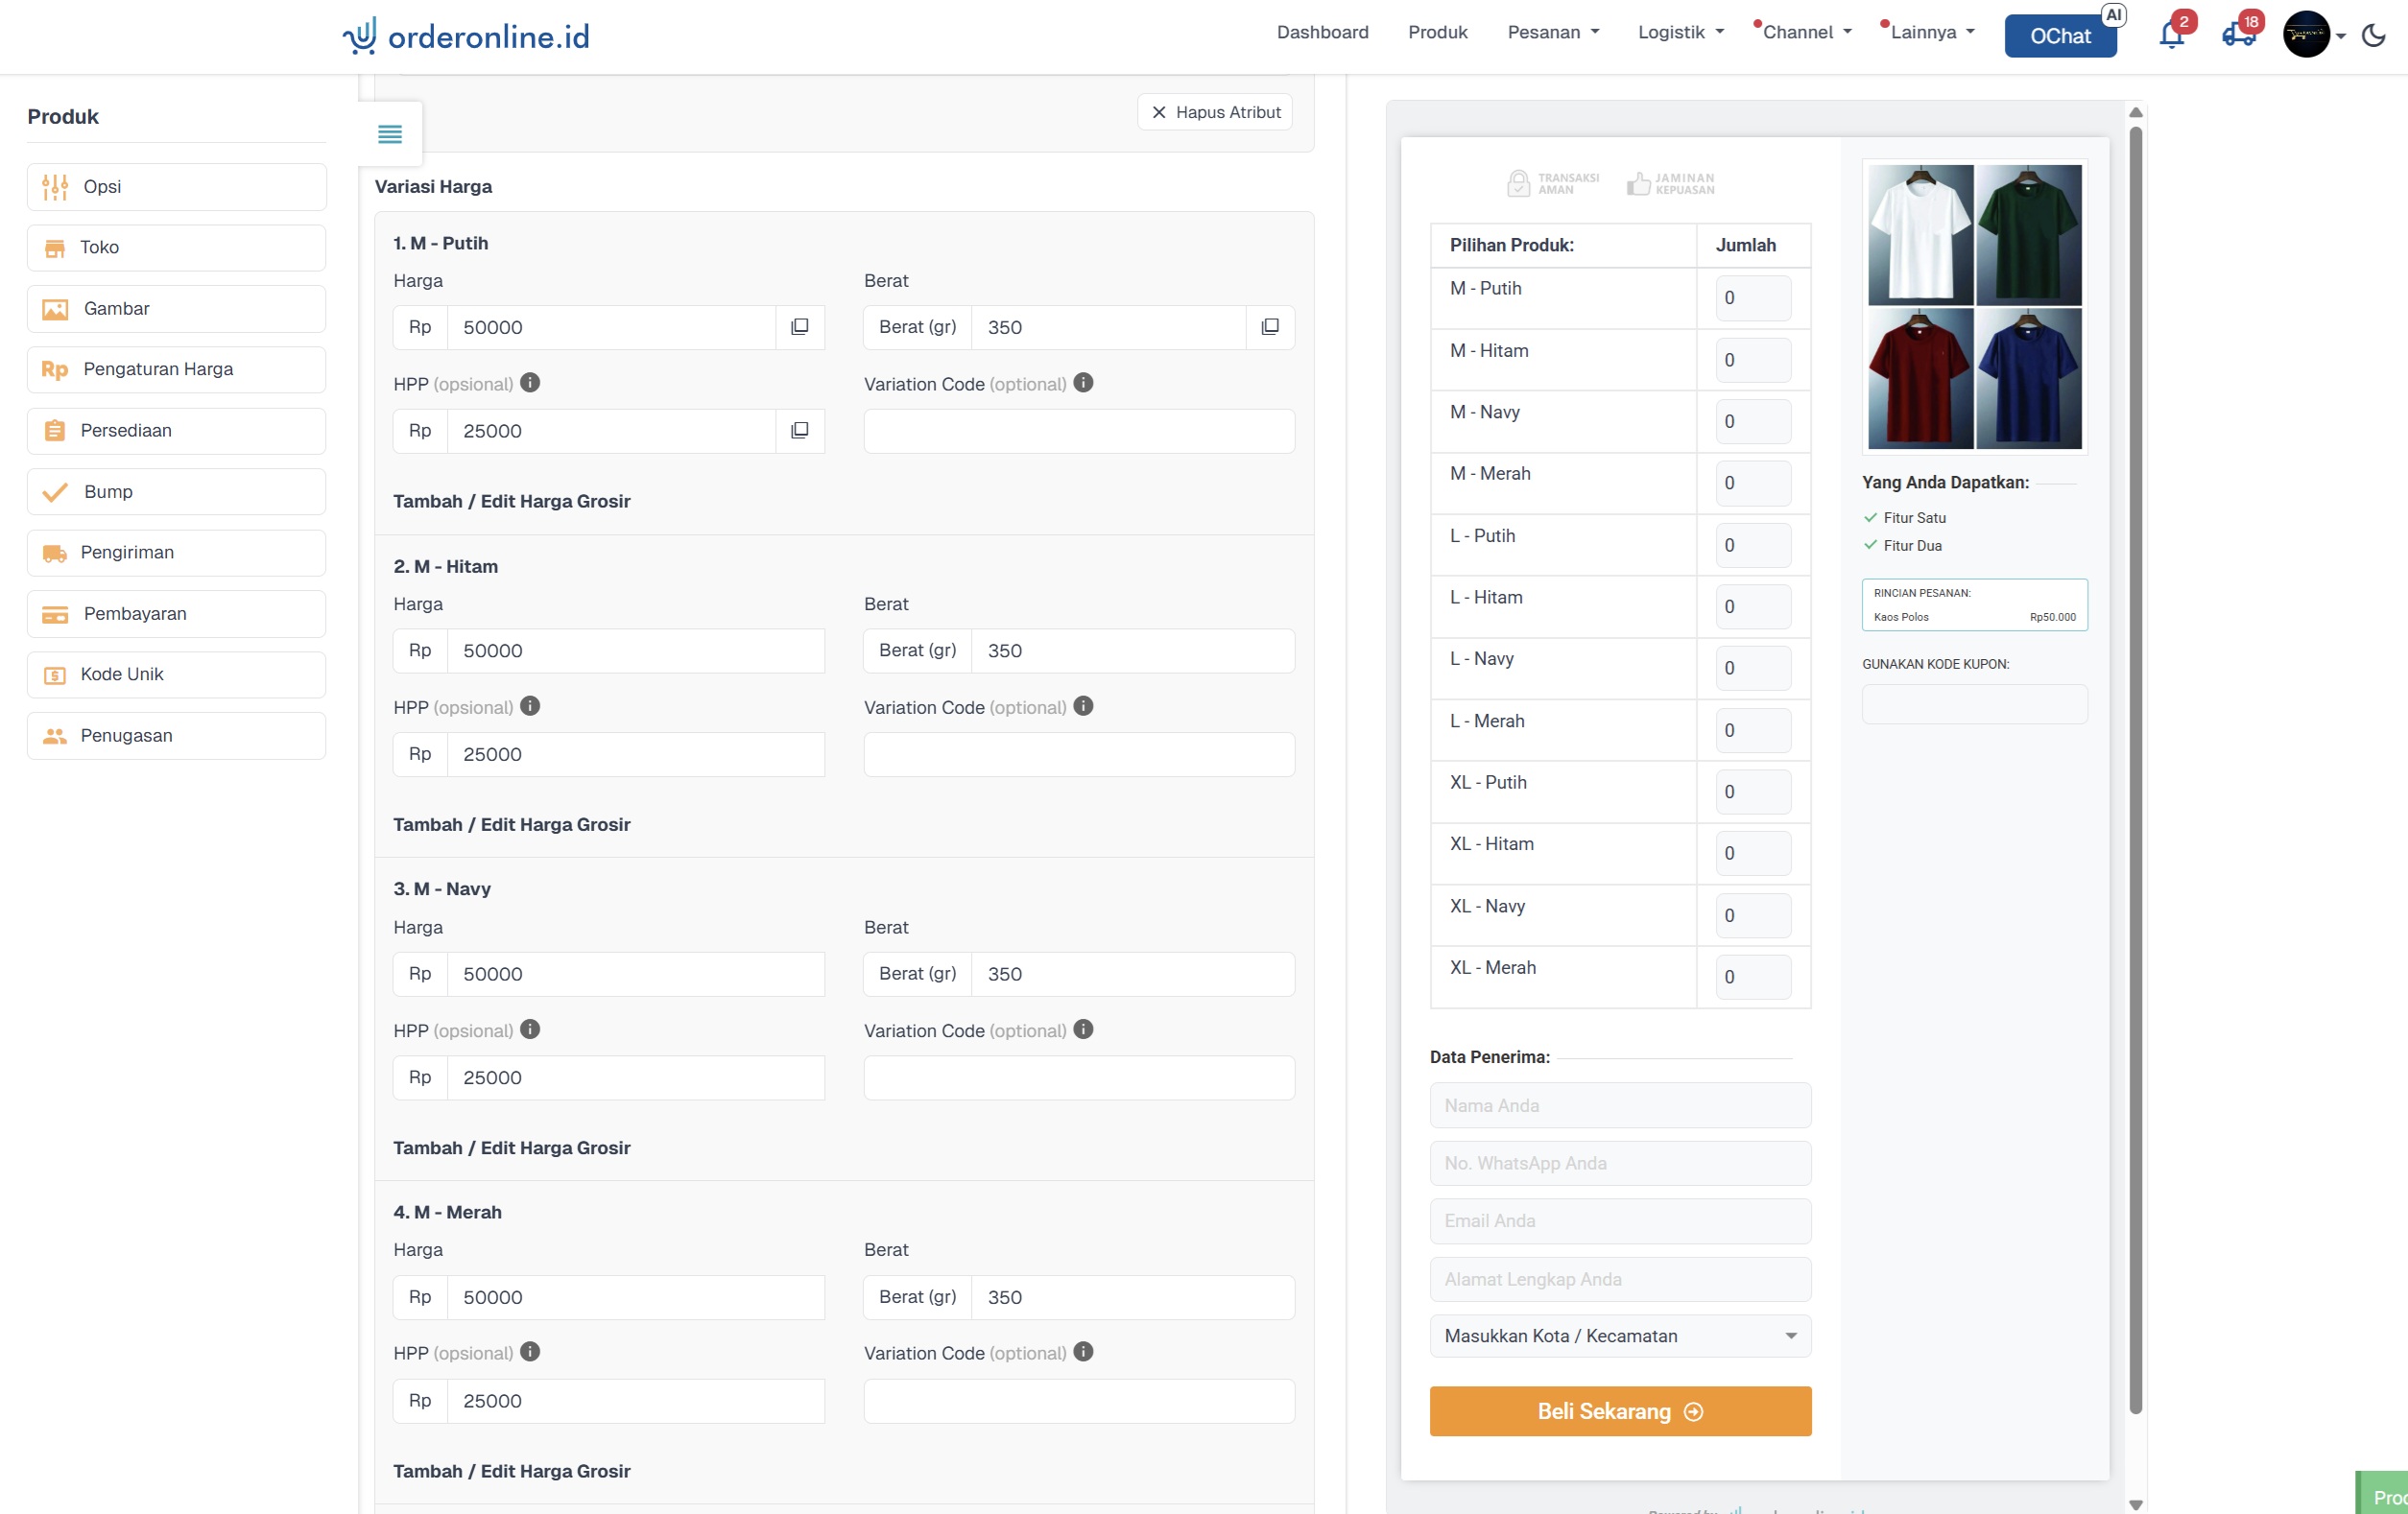The image size is (2408, 1514).
Task: Click the copy icon beside HPP 25000
Action: [799, 431]
